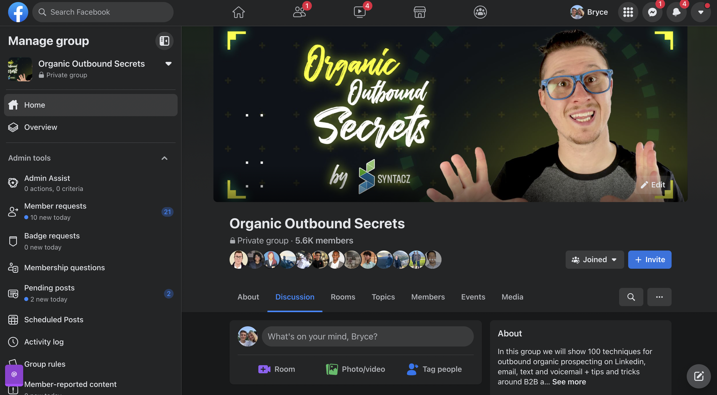Open the more options ellipsis button
717x395 pixels.
pyautogui.click(x=659, y=297)
